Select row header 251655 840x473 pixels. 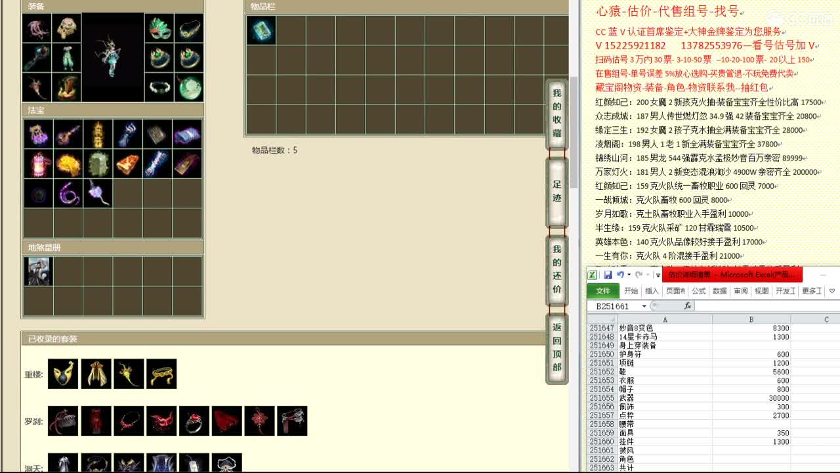[602, 398]
